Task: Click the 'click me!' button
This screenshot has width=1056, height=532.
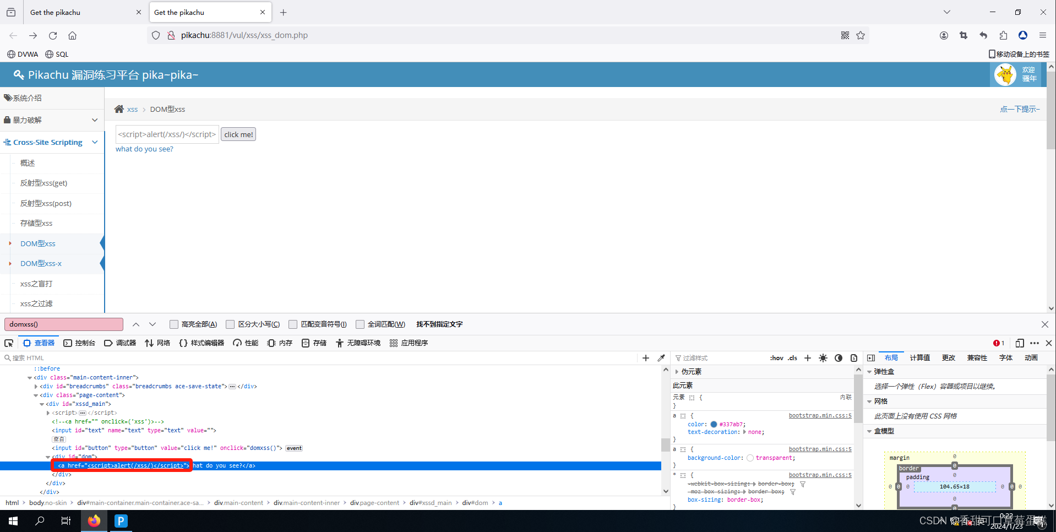Action: pos(238,134)
